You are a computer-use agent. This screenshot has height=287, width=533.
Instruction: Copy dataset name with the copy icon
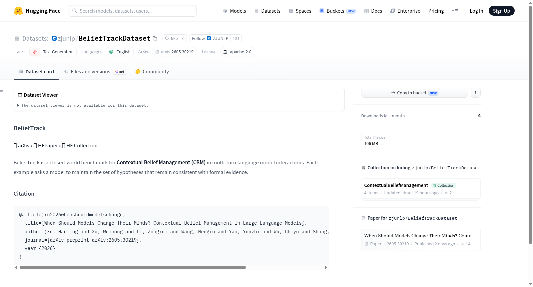click(x=155, y=38)
